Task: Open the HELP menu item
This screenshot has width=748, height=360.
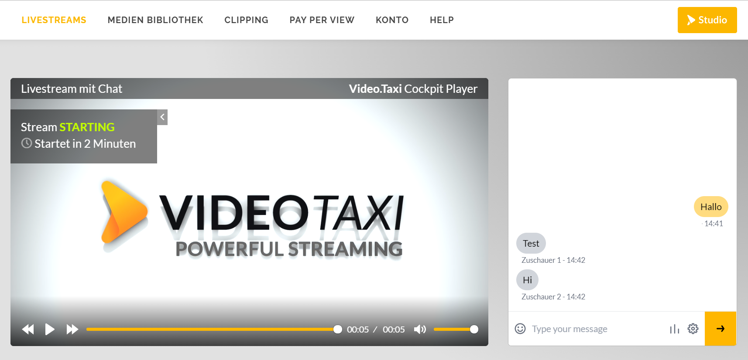Action: 442,20
